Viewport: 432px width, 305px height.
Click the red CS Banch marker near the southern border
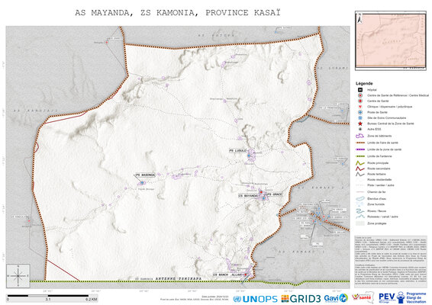tap(245, 274)
